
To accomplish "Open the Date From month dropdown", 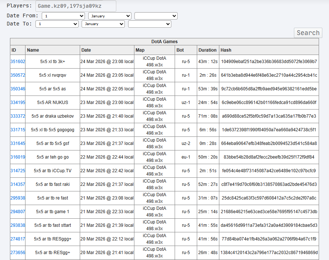I will pos(110,16).
